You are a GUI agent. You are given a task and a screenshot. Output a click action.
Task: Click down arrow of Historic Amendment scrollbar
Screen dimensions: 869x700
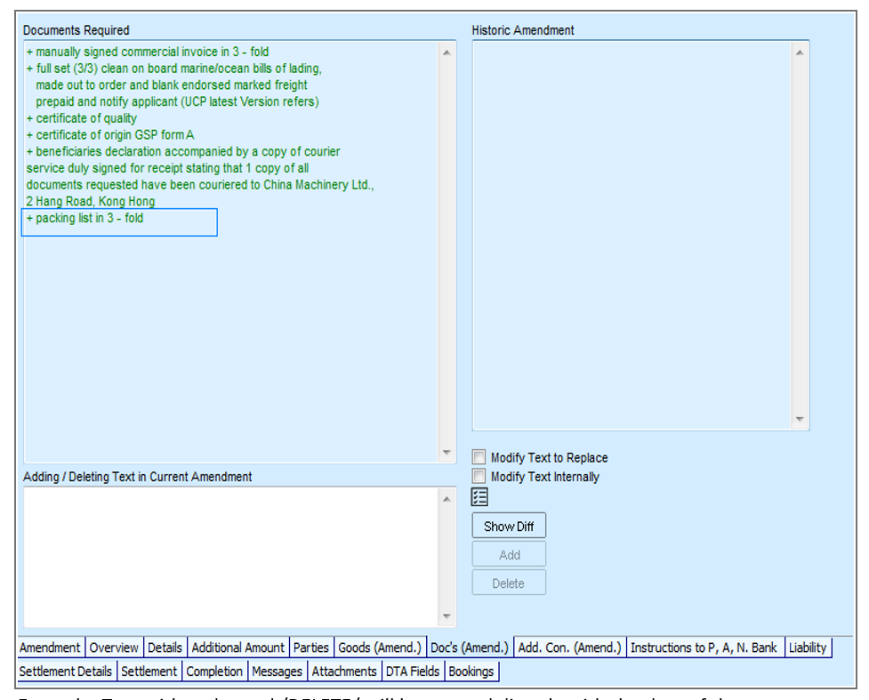(800, 419)
